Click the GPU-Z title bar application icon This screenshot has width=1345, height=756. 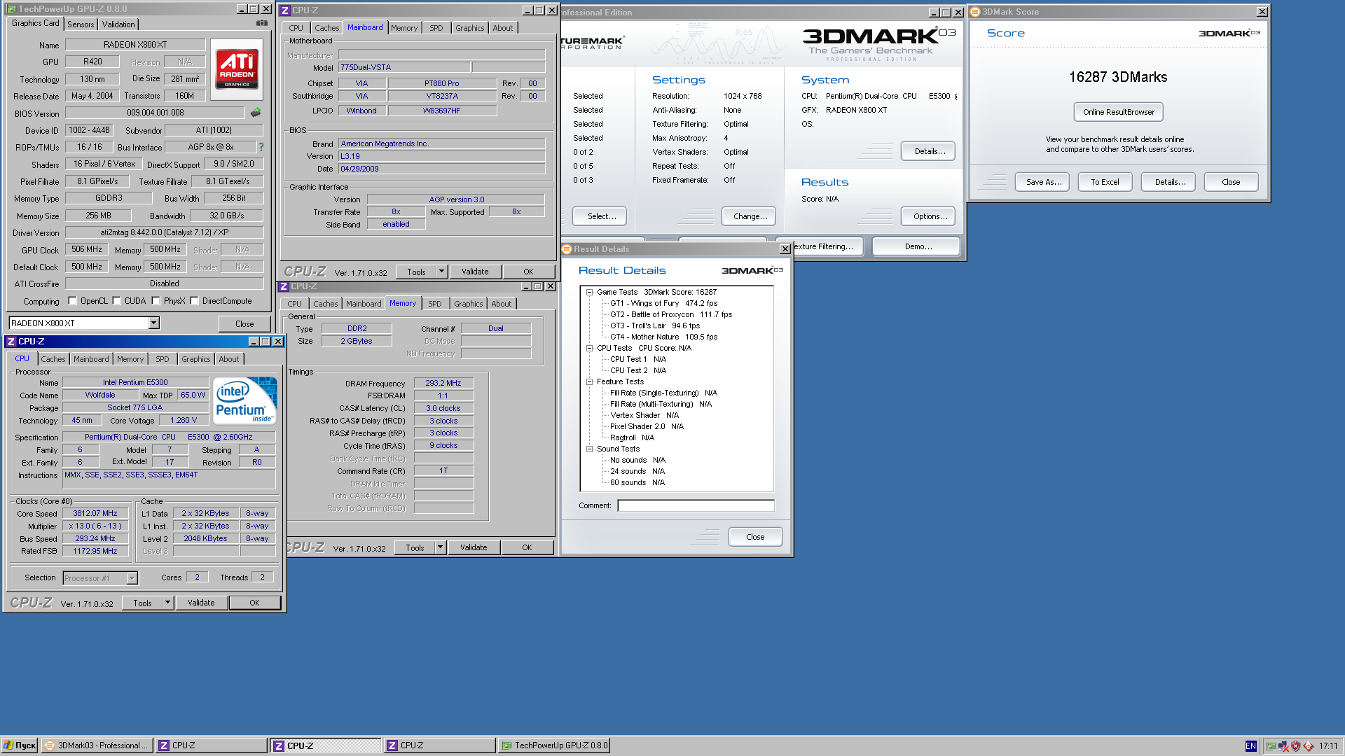tap(12, 9)
